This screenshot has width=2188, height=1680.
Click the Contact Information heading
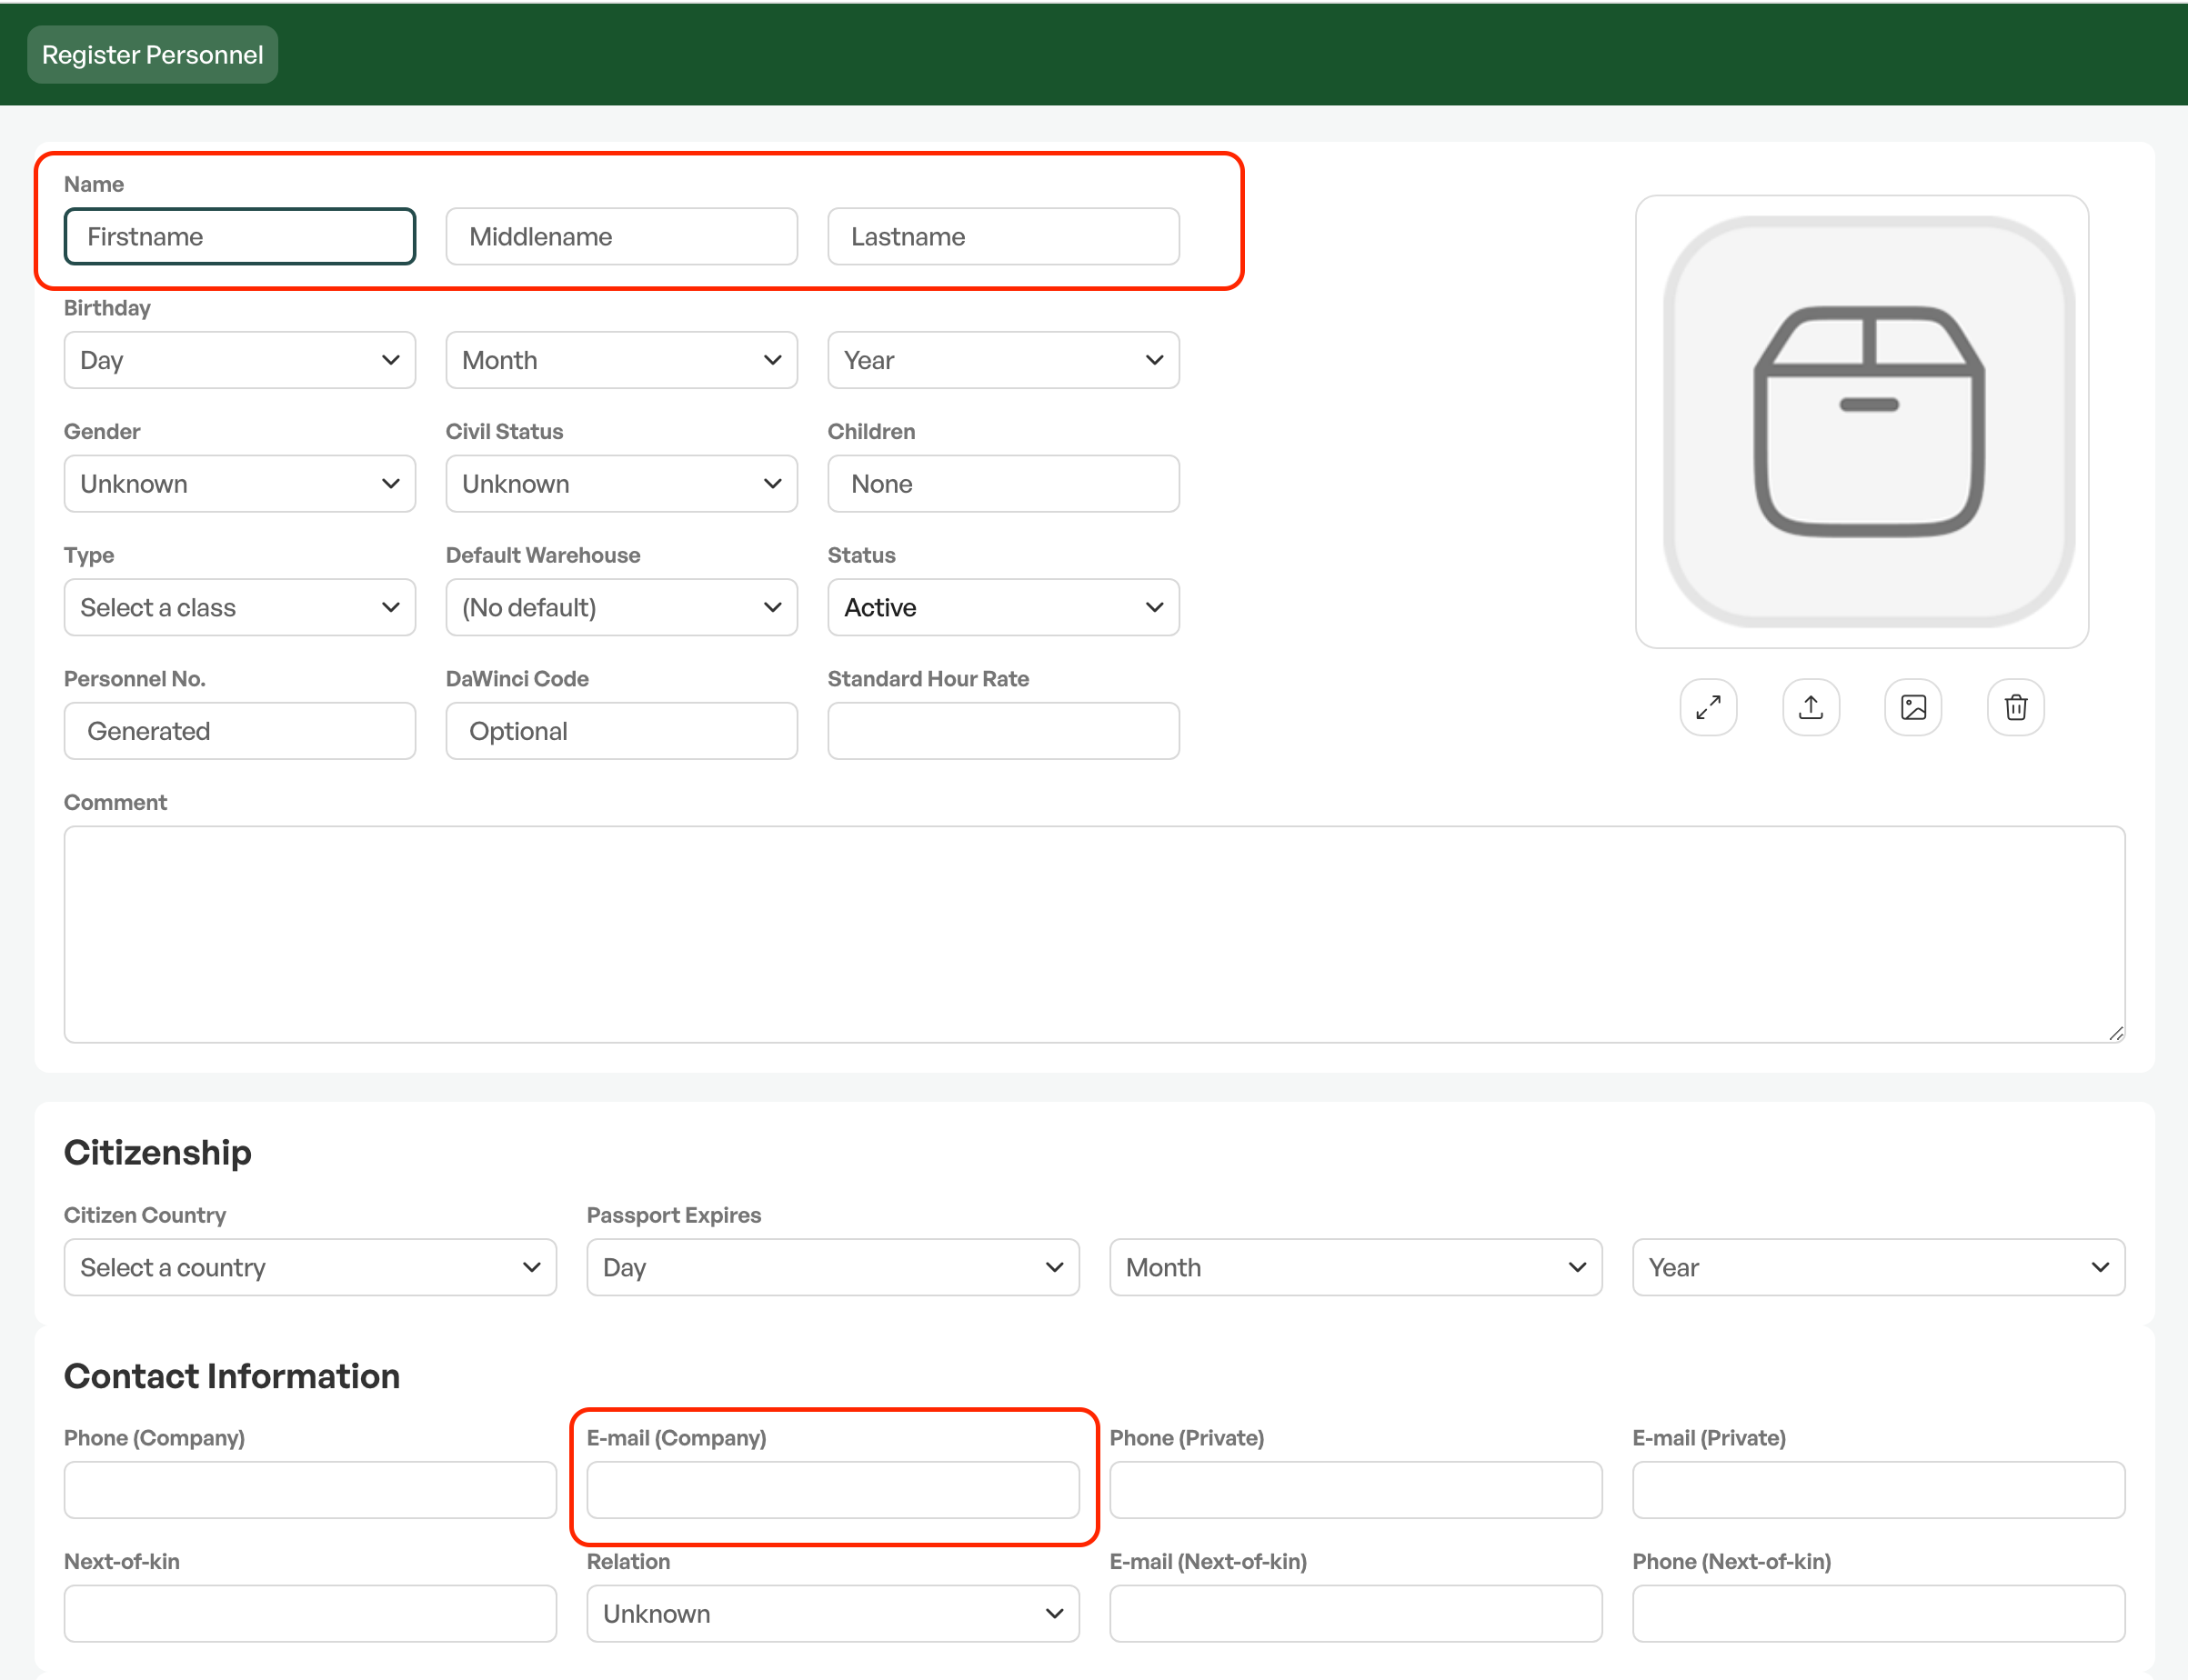point(232,1376)
